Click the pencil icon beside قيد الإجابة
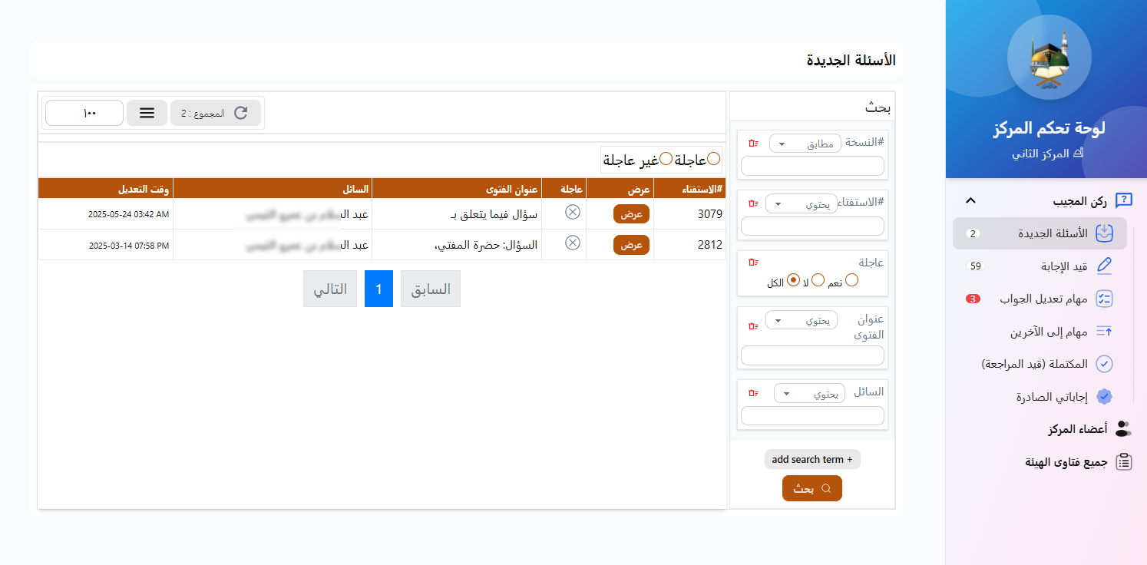Screen dimensions: 1147x565 click(1105, 265)
